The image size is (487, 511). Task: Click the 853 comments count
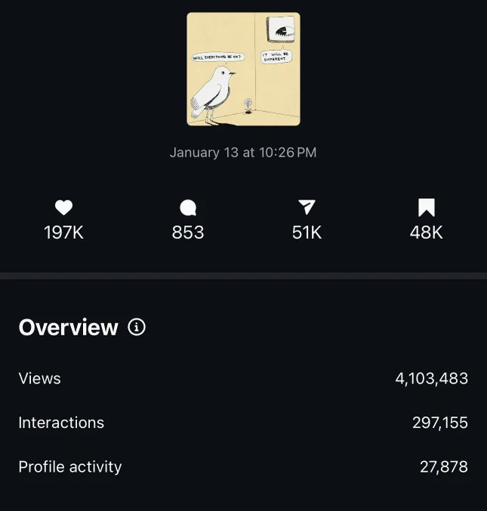(188, 232)
